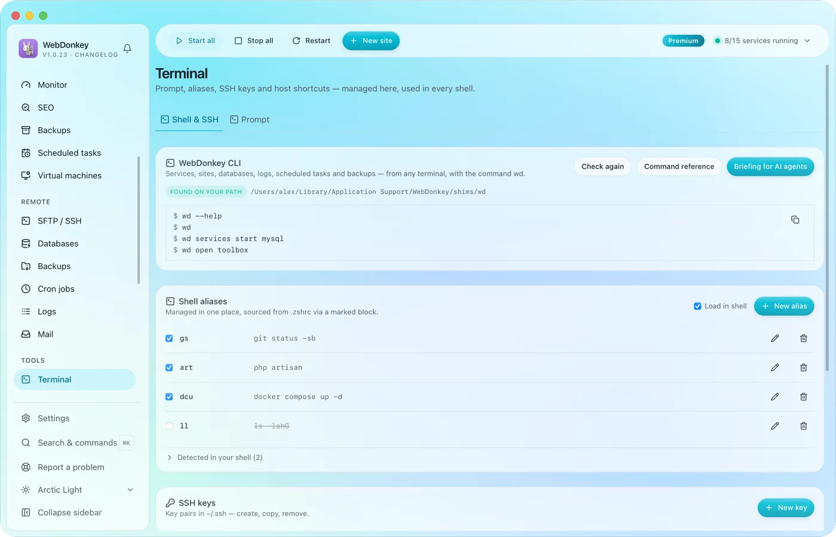Disable the gs alias checkbox
The height and width of the screenshot is (537, 836).
[169, 338]
